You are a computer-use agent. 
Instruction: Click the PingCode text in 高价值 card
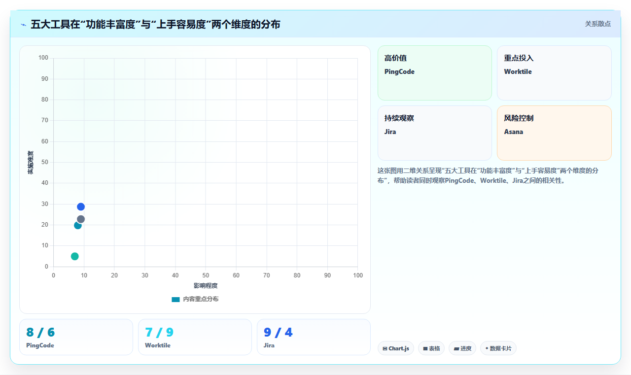399,72
